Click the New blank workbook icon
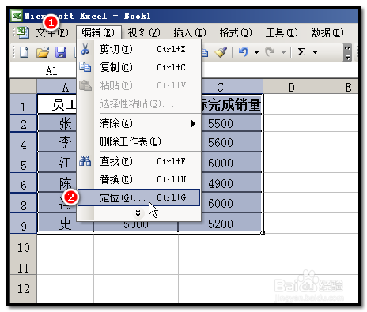The width and height of the screenshot is (367, 312). point(25,52)
